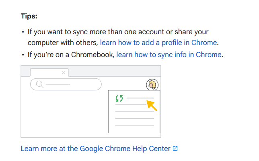Click the bottom line in the illustrated panel
The width and height of the screenshot is (259, 161).
click(134, 125)
